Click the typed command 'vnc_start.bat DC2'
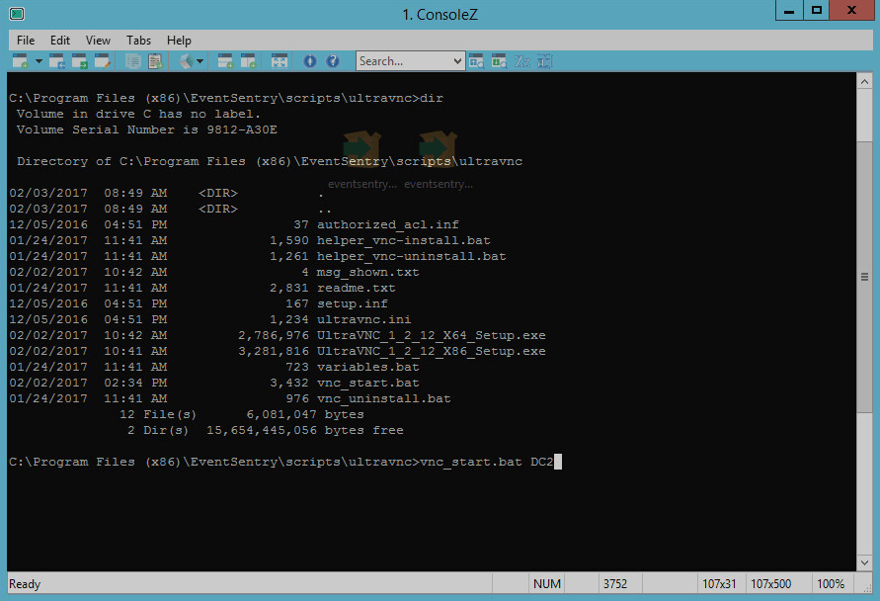The image size is (880, 601). coord(487,463)
